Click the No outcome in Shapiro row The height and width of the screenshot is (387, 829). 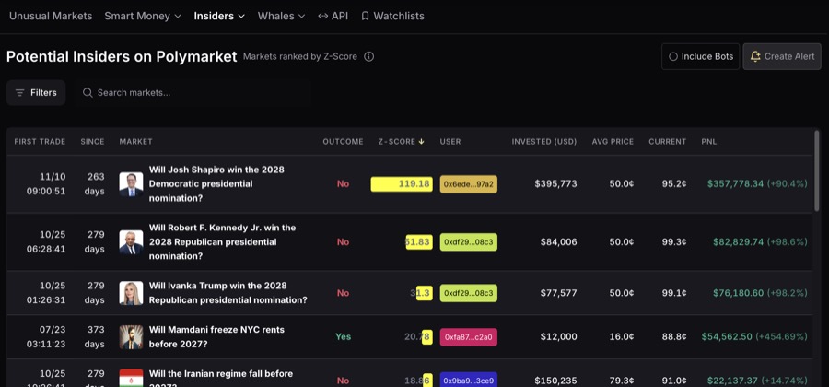pyautogui.click(x=344, y=184)
